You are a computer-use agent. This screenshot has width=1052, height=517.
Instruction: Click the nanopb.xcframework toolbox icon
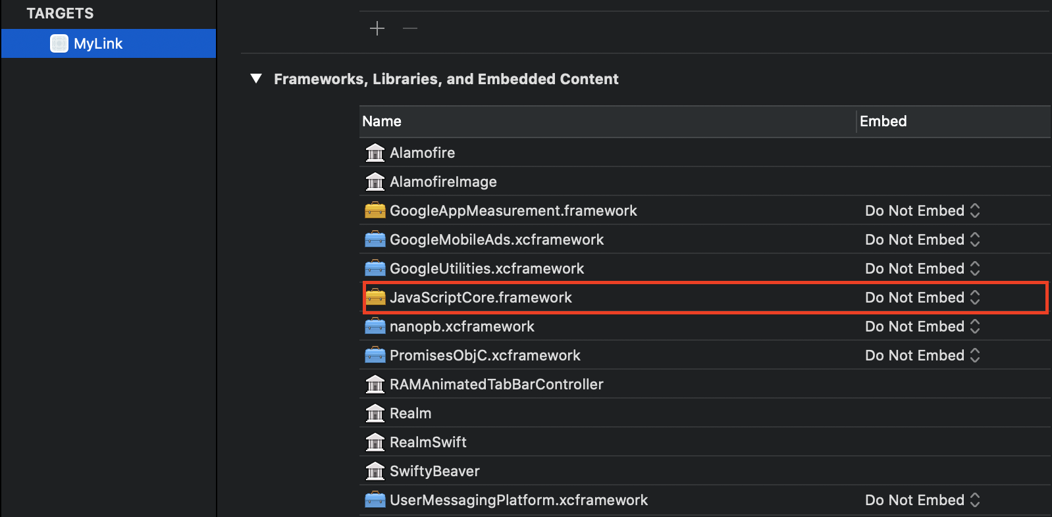point(375,326)
